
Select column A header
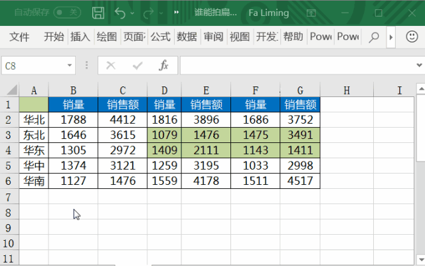tap(34, 90)
